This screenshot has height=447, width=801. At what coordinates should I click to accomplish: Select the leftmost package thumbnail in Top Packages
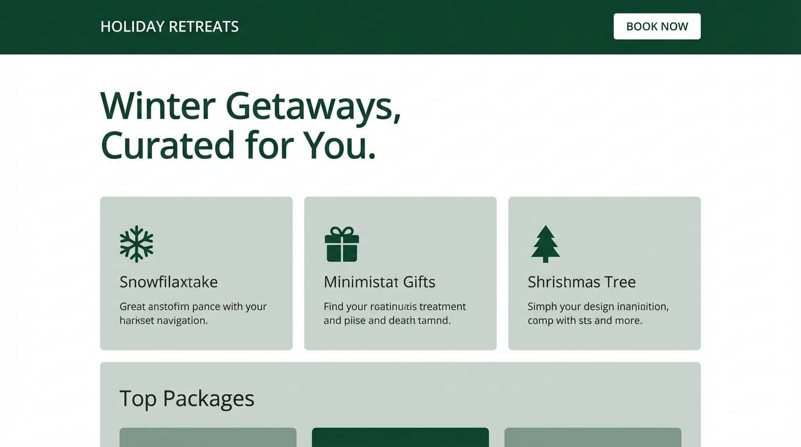pyautogui.click(x=207, y=438)
